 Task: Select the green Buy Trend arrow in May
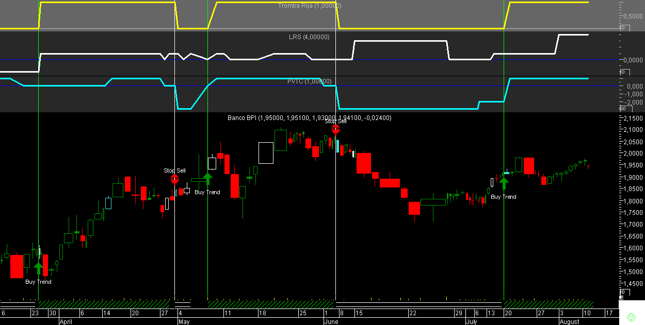pos(207,179)
